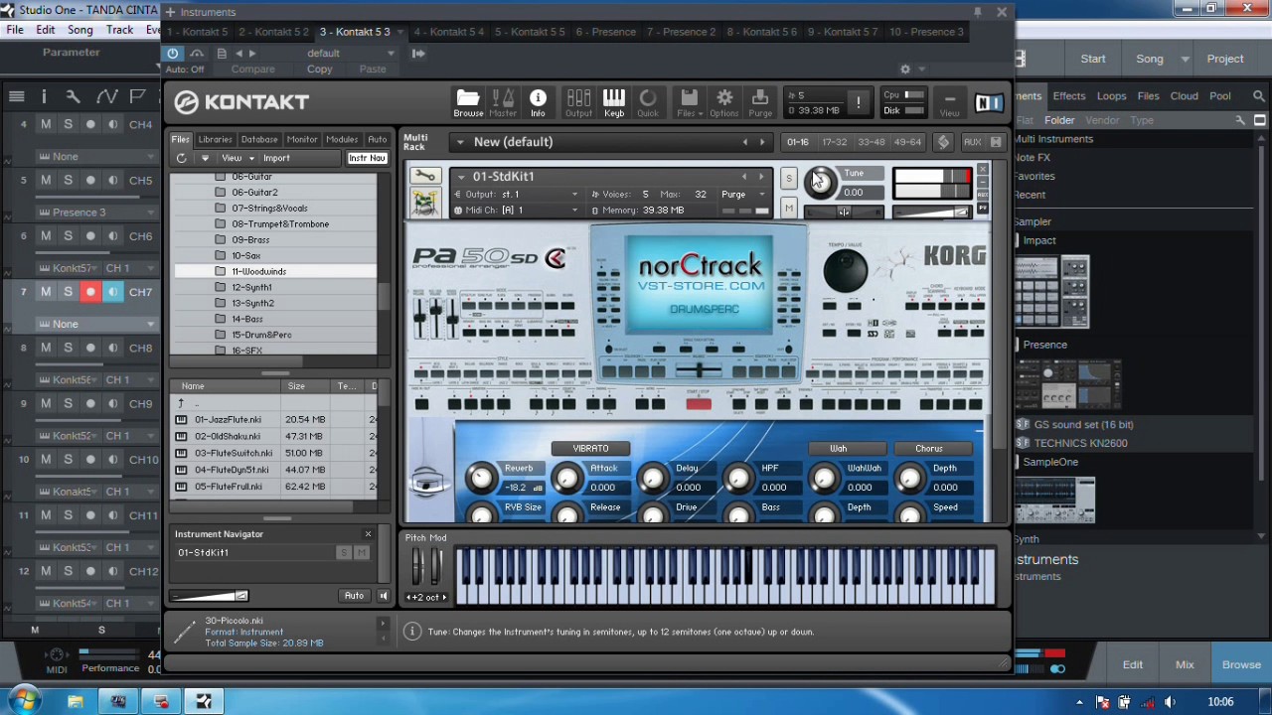Mute track CH4
Viewport: 1272px width, 715px height.
click(46, 124)
